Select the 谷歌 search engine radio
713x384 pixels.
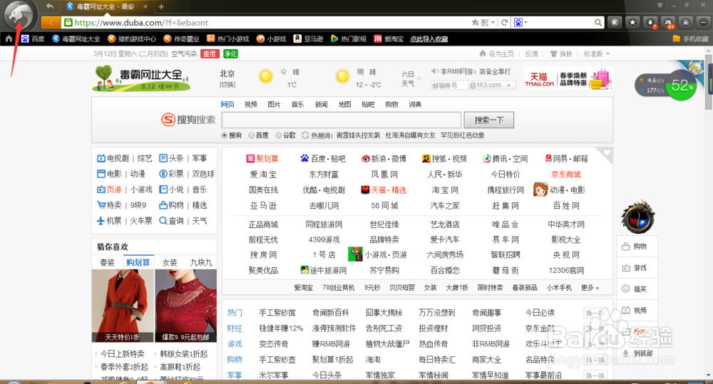(x=279, y=135)
